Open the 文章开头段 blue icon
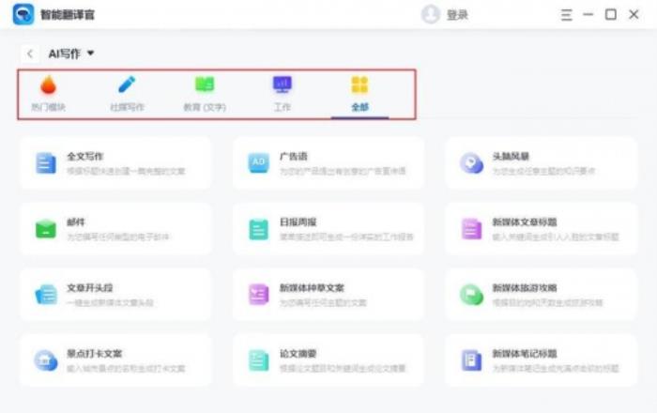The width and height of the screenshot is (657, 413). (46, 295)
